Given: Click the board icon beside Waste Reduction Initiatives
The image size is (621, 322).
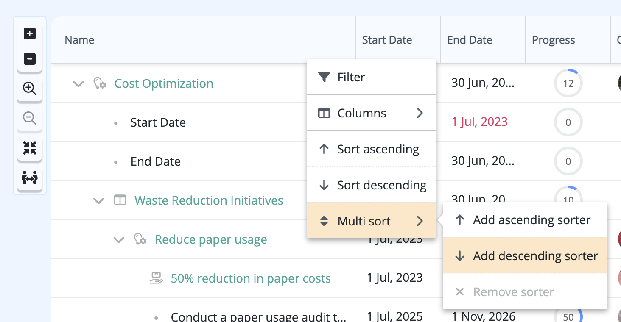Looking at the screenshot, I should click(120, 200).
